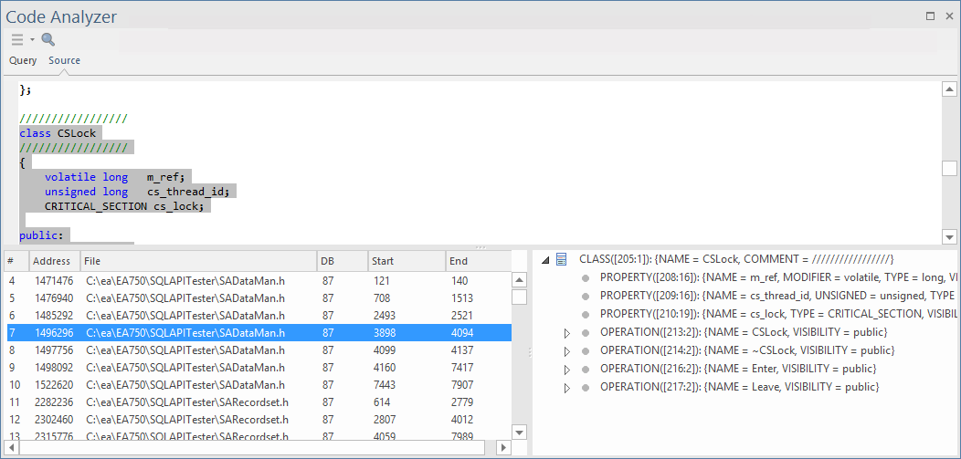Viewport: 961px width, 459px height.
Task: Click the magnifying glass search icon
Action: [48, 39]
